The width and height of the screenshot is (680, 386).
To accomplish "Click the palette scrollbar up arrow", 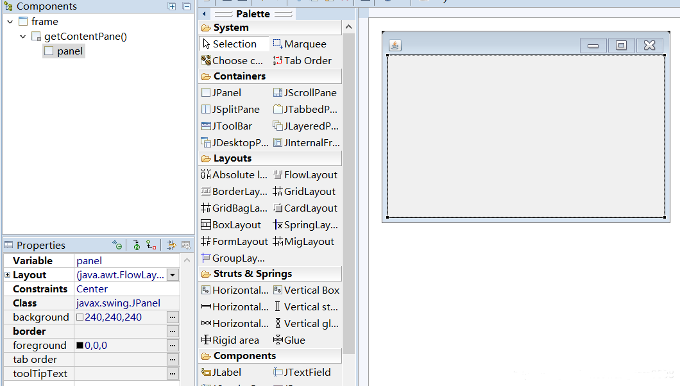I will tap(349, 27).
